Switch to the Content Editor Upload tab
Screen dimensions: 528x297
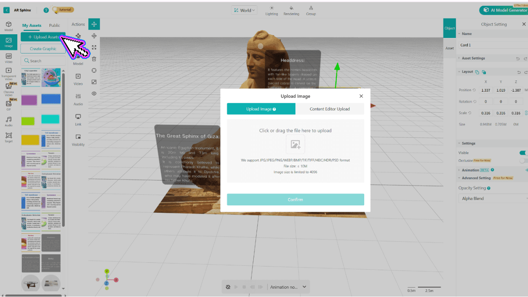pos(330,109)
